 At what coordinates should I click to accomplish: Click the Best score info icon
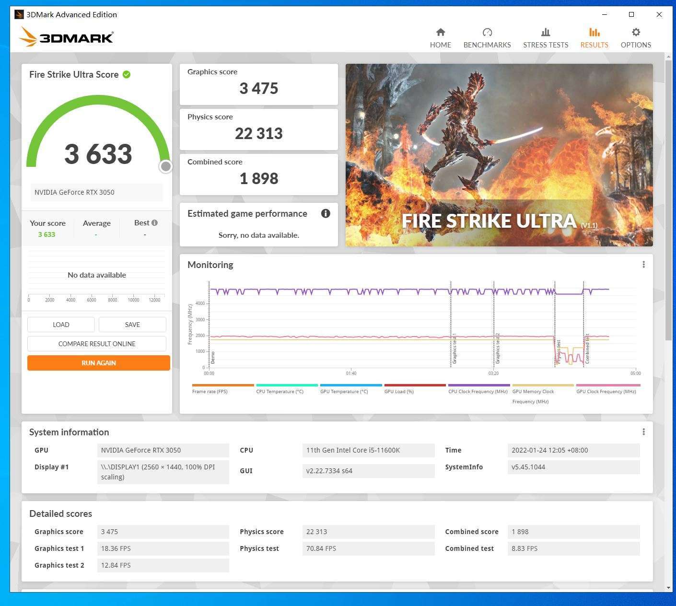[154, 222]
